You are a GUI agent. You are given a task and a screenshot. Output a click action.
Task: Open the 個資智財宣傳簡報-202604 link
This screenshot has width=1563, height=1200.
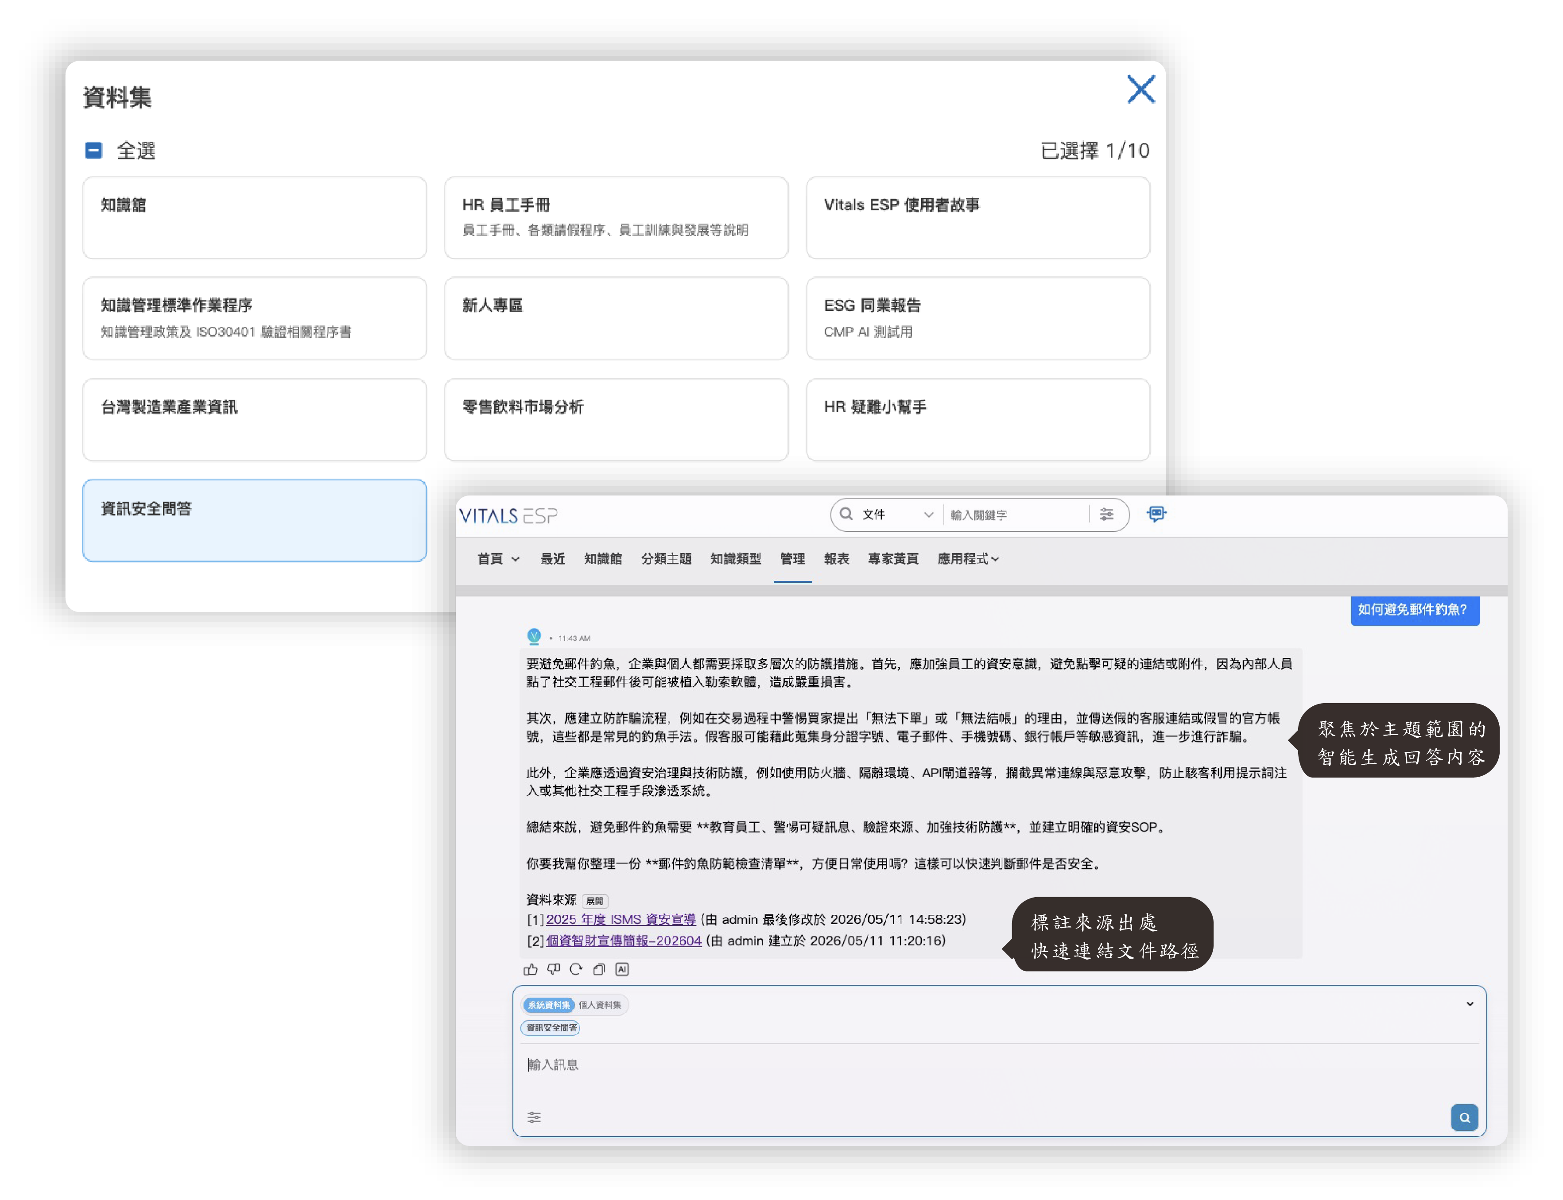pos(624,941)
